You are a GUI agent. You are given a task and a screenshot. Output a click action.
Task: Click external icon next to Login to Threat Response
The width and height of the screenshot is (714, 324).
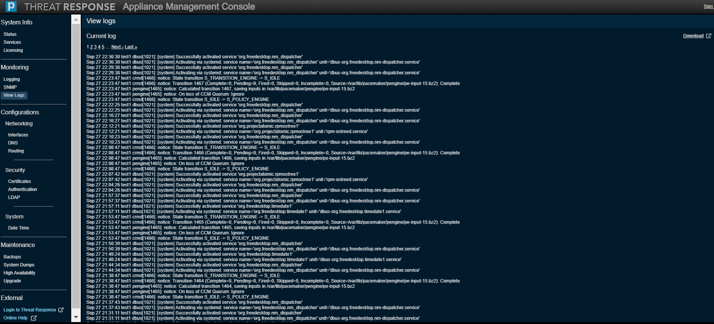click(x=61, y=310)
